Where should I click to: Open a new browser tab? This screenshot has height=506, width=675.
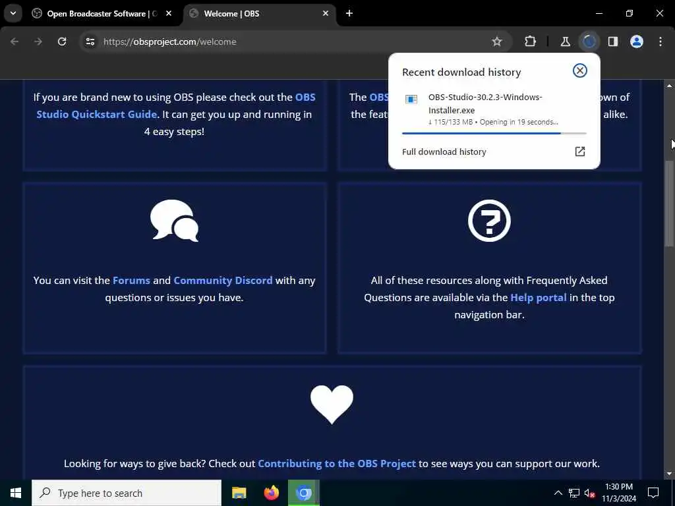pyautogui.click(x=349, y=14)
